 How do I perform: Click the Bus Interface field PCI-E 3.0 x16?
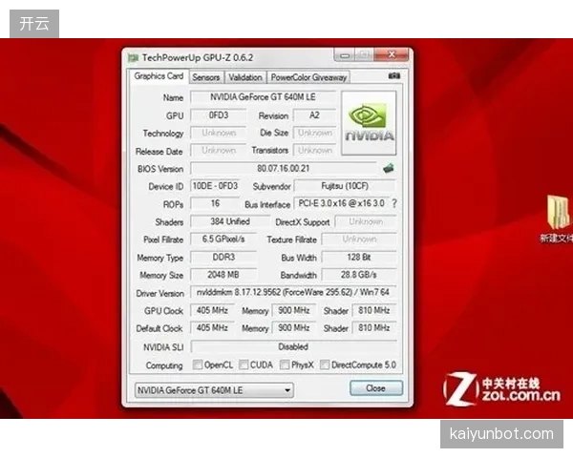tap(341, 203)
